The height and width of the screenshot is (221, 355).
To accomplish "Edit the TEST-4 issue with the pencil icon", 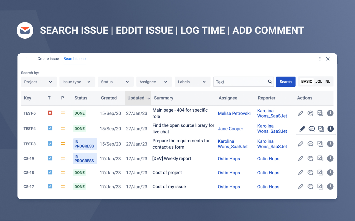I will point(302,128).
